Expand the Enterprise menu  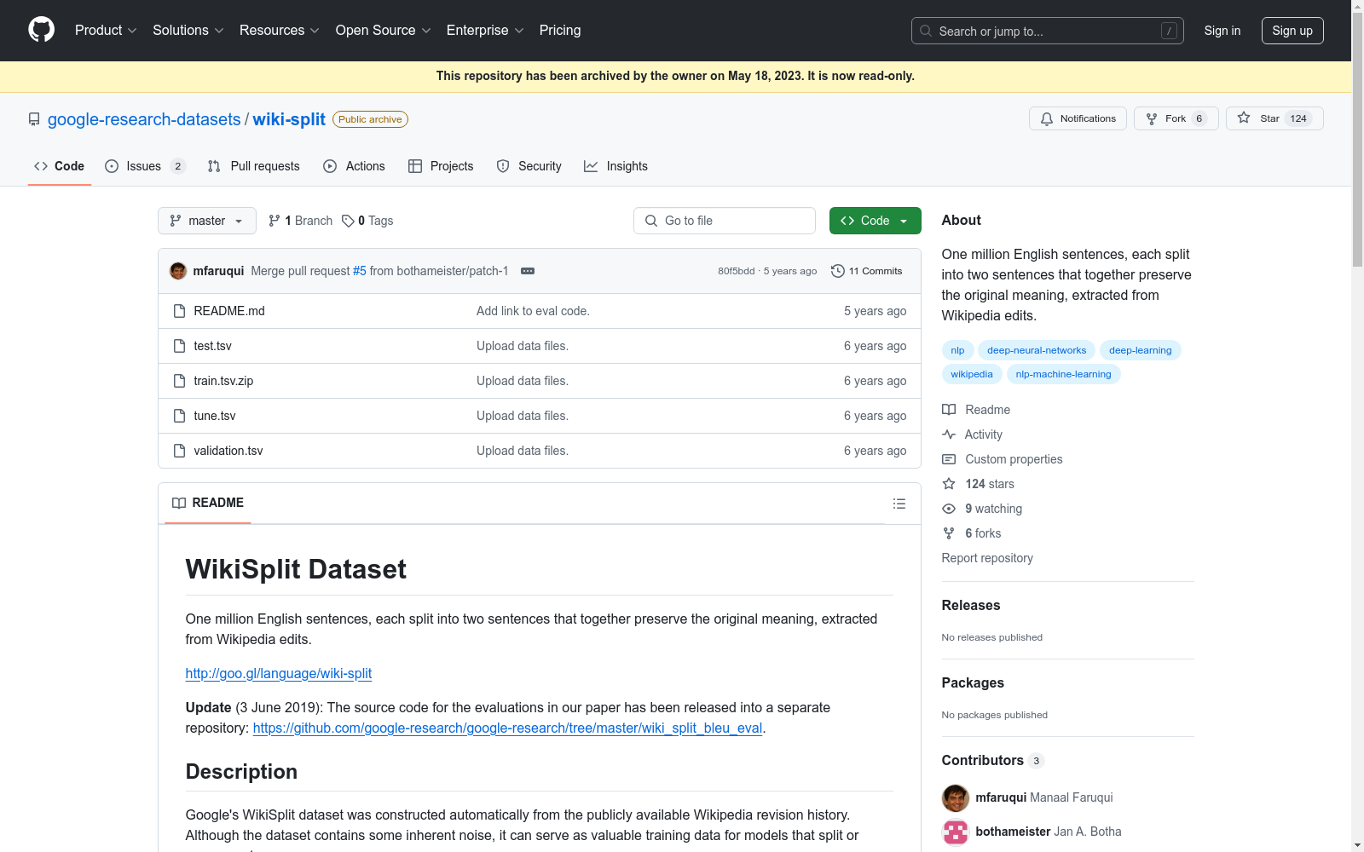click(x=485, y=30)
